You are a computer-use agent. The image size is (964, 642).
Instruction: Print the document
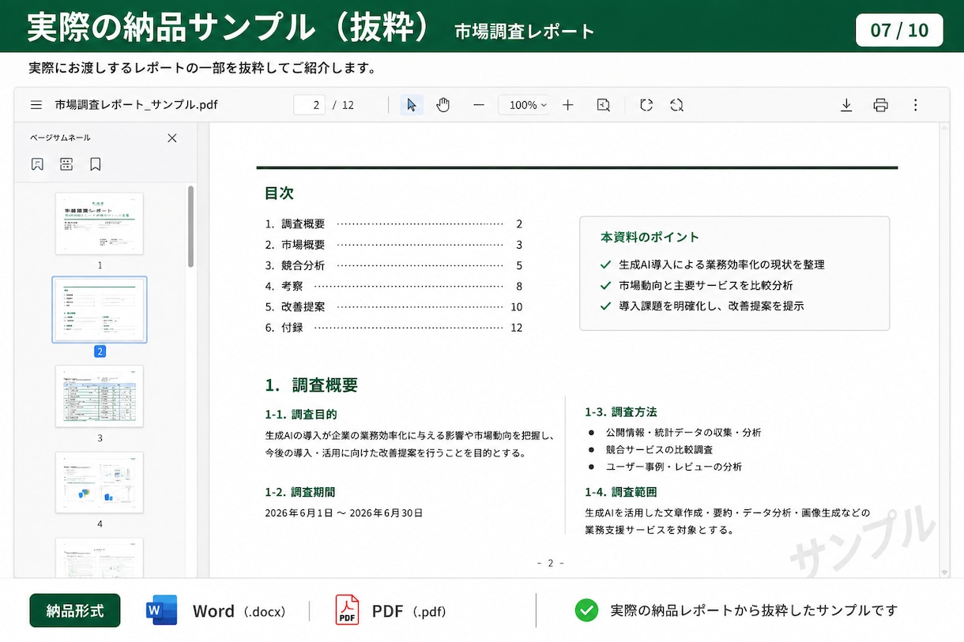coord(880,105)
